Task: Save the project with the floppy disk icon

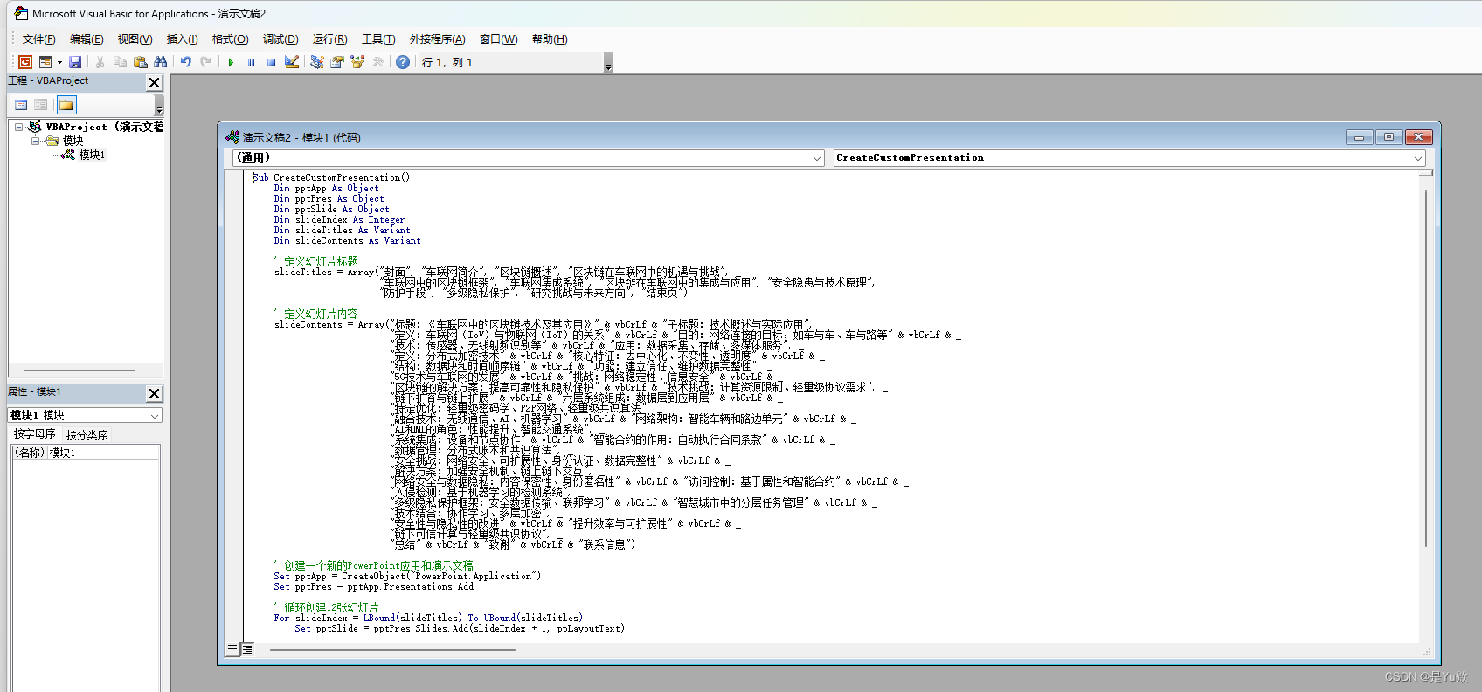Action: 75,62
